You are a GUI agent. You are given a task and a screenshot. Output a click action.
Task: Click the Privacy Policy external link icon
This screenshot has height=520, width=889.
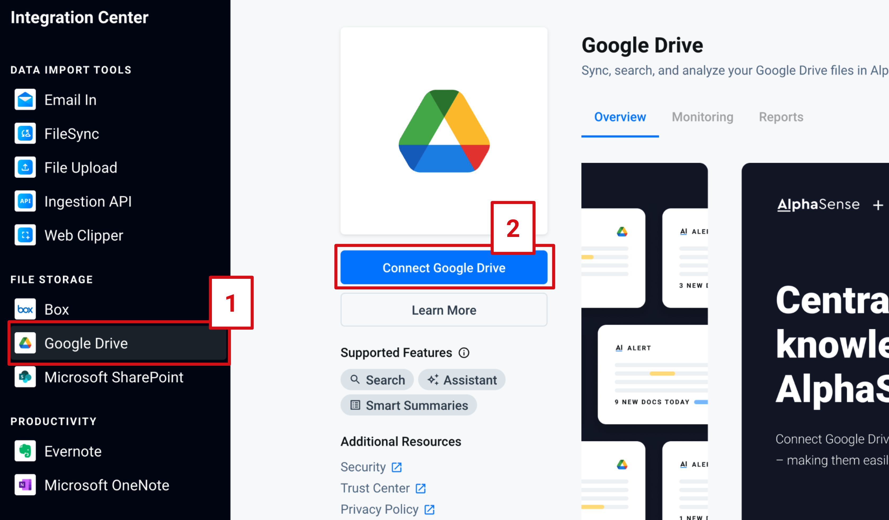point(429,509)
